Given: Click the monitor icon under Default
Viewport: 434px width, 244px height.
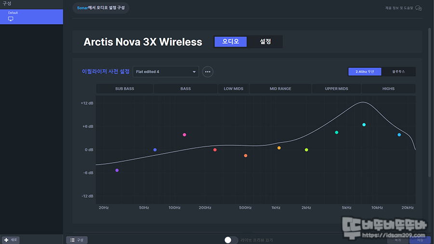Looking at the screenshot, I should coord(11,19).
